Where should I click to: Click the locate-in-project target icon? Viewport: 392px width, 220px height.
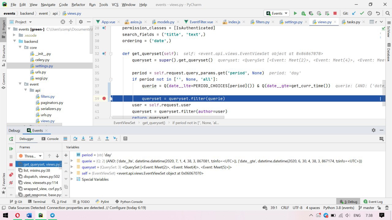click(x=63, y=22)
